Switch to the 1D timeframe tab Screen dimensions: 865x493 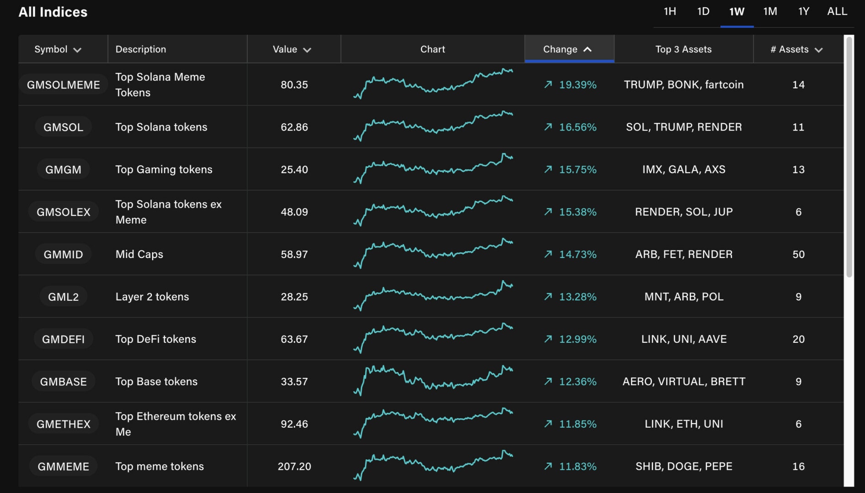[x=703, y=11]
